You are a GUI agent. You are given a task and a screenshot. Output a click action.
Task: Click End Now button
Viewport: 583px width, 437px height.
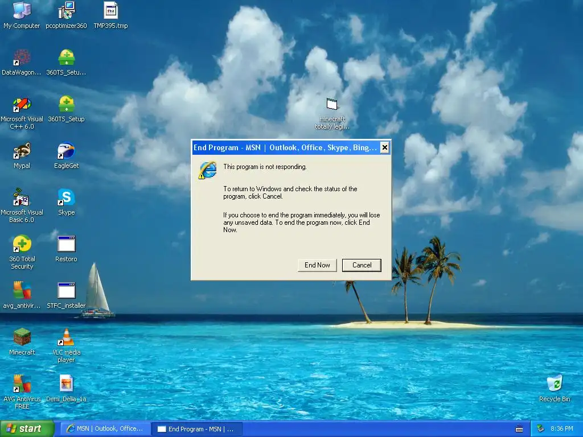click(317, 265)
